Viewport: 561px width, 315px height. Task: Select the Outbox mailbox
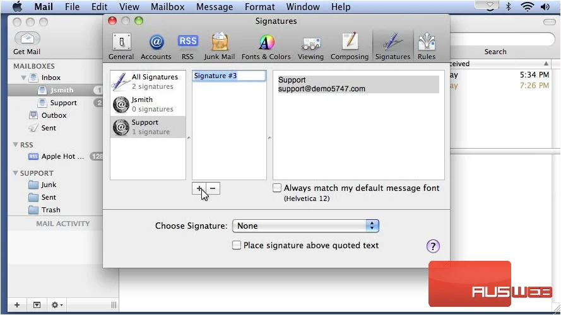click(55, 115)
